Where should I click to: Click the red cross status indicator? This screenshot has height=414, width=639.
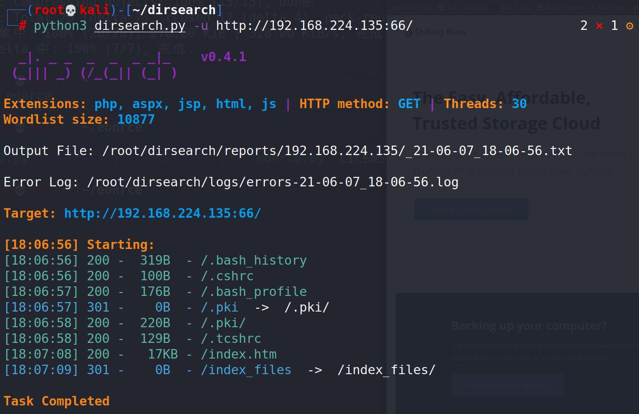tap(599, 26)
